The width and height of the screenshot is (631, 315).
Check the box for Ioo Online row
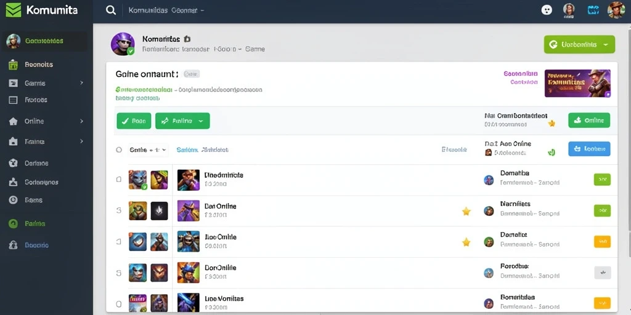pos(119,241)
